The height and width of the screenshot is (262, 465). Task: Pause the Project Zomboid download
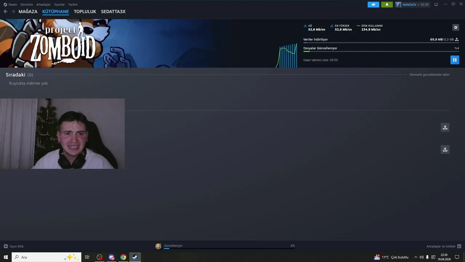[454, 60]
